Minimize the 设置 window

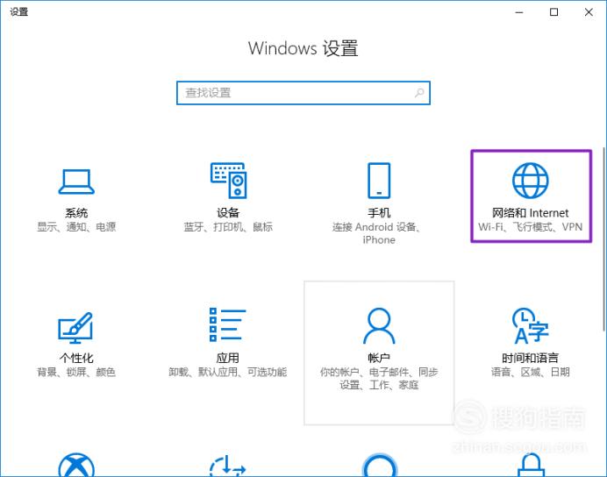coord(519,12)
